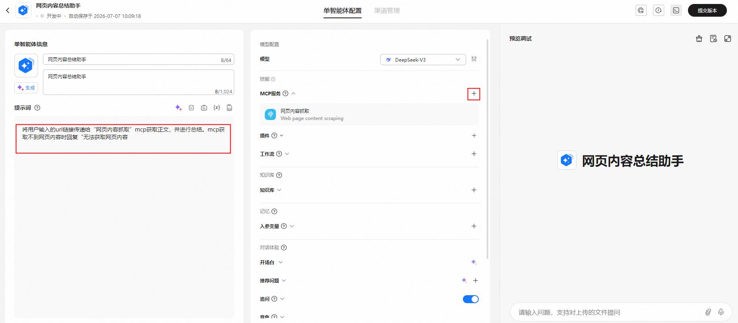Viewport: 738px width, 323px height.
Task: Click into the prompt text editor
Action: click(124, 217)
